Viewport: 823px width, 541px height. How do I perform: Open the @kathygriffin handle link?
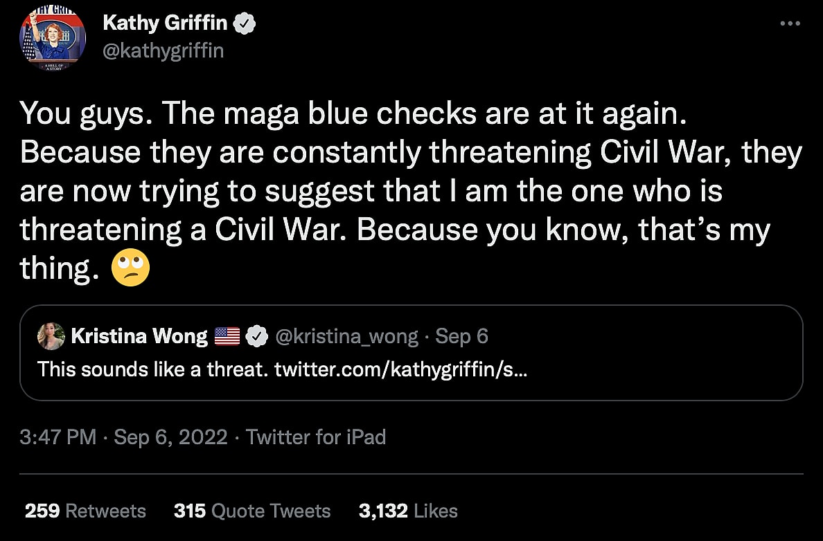(163, 51)
